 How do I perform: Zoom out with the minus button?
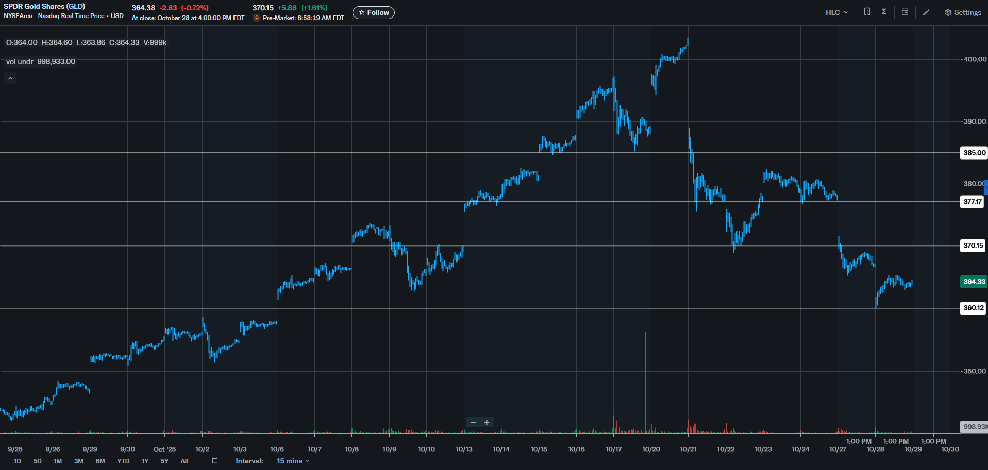[473, 423]
